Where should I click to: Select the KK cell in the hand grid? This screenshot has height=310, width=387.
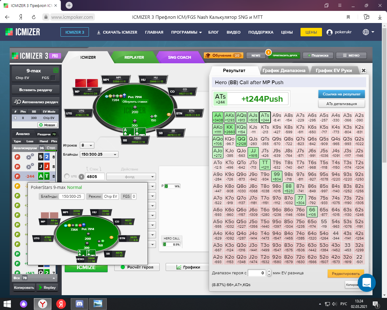[x=229, y=129]
